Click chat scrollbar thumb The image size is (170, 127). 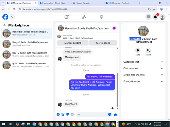coord(117,90)
